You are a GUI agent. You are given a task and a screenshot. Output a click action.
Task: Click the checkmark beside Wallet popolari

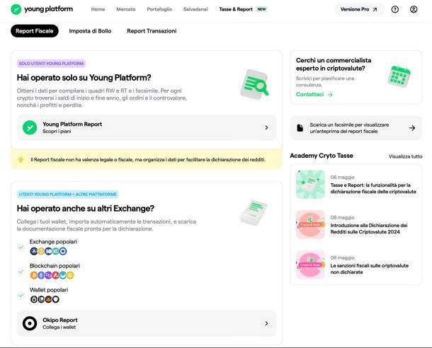pyautogui.click(x=21, y=296)
